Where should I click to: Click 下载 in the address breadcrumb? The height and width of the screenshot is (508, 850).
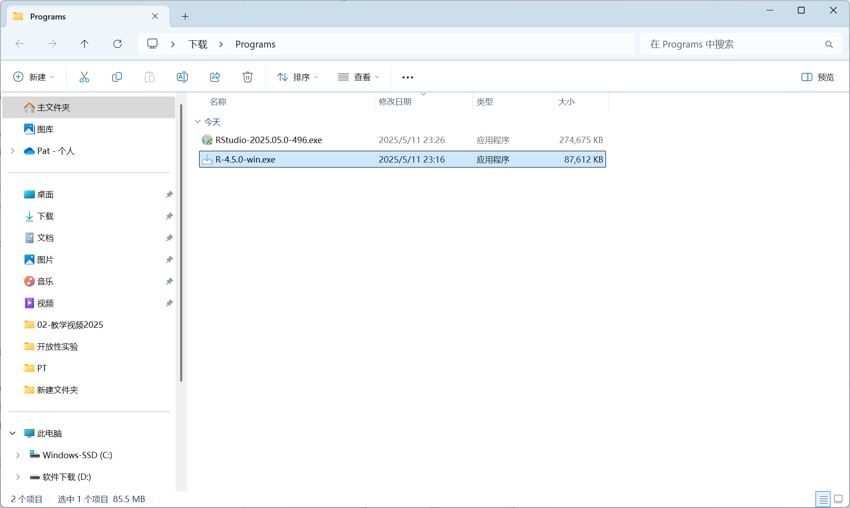click(x=198, y=44)
